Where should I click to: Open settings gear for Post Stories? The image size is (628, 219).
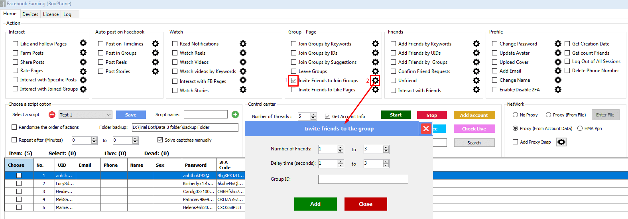(155, 71)
